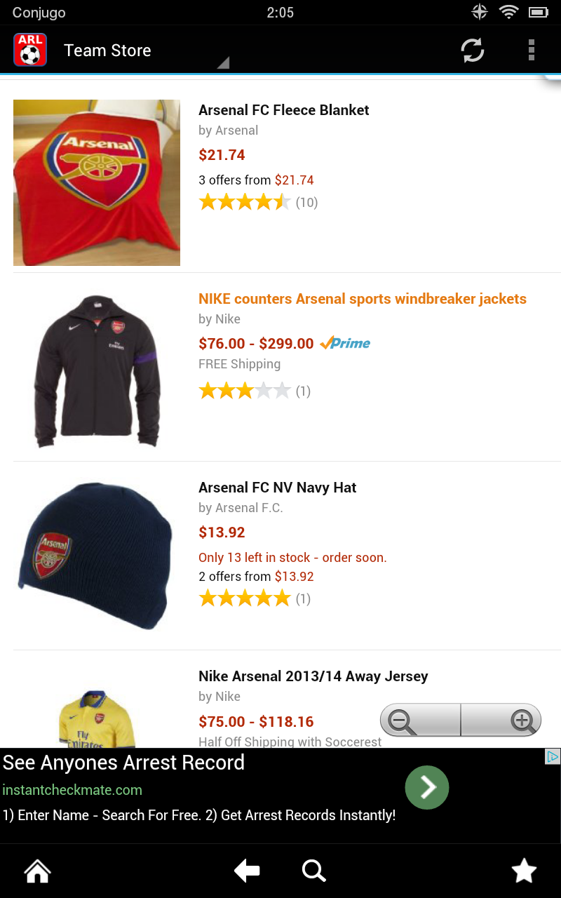Select the Arsenal fleece blanket thumbnail
This screenshot has width=561, height=898.
point(96,182)
